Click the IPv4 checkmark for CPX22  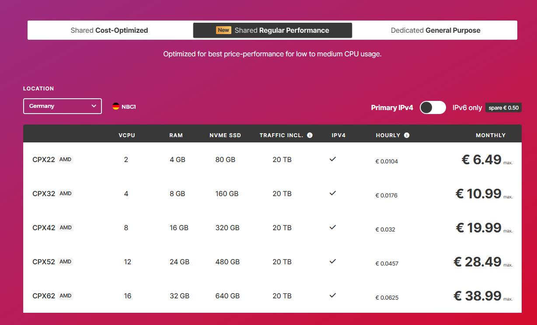coord(332,159)
